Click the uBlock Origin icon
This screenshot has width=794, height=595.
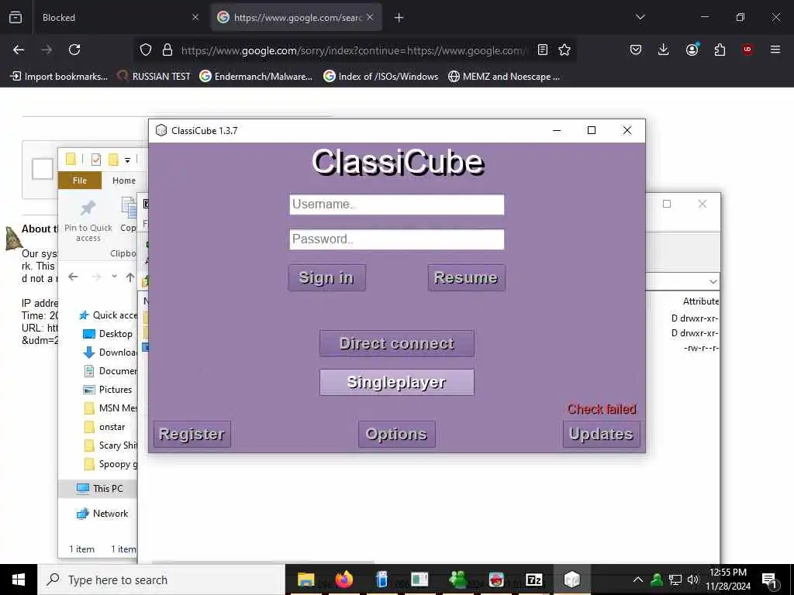click(x=747, y=50)
